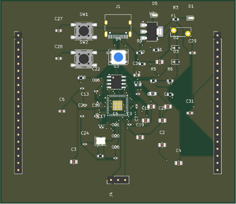Viewport: 236px width, 204px height.
Task: Click the "SW1" silkscreen label
Action: point(84,14)
